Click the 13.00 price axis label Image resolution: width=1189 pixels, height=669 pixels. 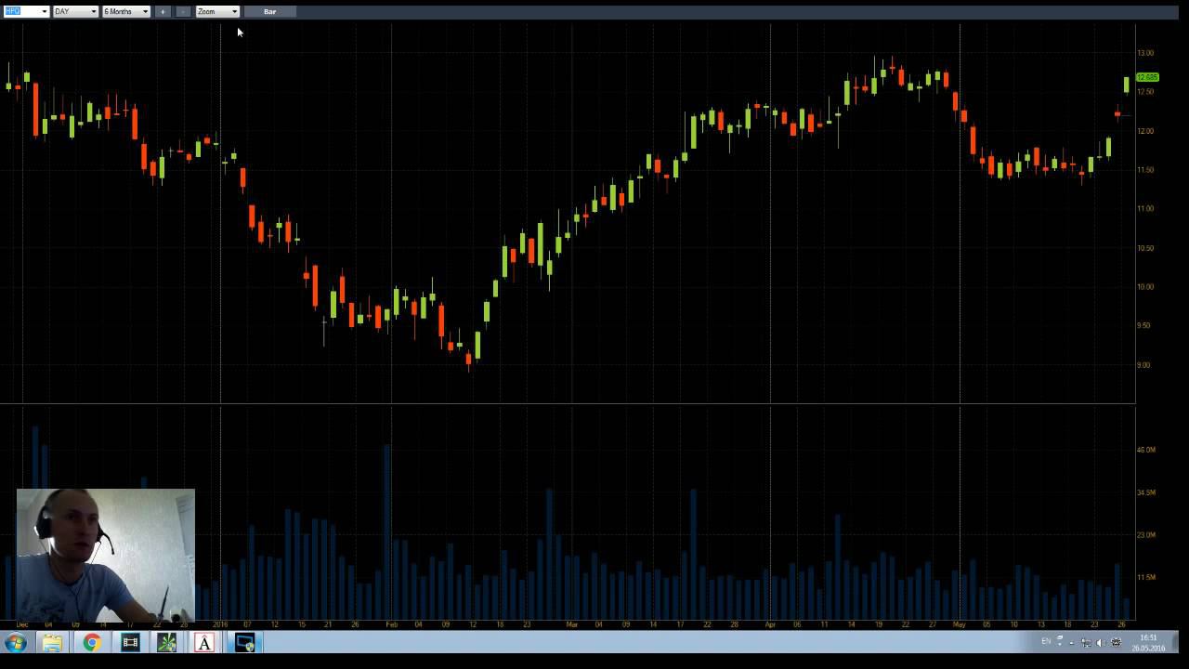(1145, 53)
